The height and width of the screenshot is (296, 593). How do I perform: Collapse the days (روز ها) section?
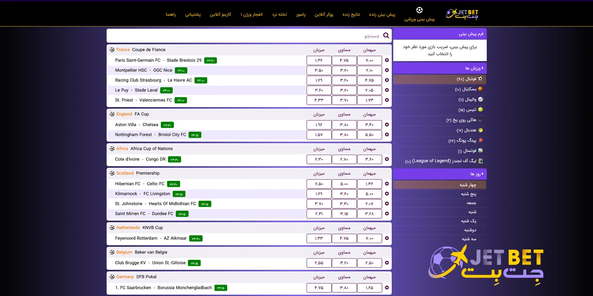click(x=440, y=174)
